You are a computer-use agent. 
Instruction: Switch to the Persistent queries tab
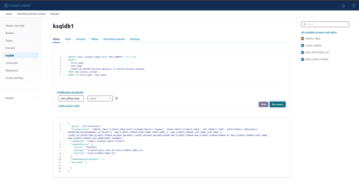point(114,39)
